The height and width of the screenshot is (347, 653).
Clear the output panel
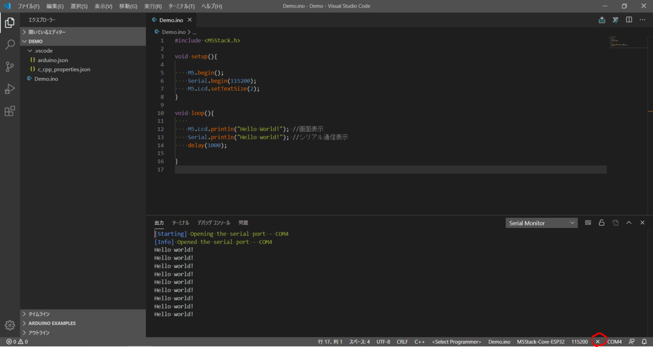coord(588,223)
